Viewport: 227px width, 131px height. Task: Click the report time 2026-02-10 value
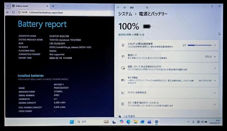[x=61, y=58]
